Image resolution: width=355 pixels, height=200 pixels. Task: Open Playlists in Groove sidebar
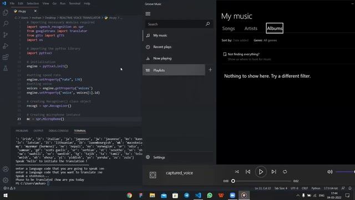click(174, 70)
